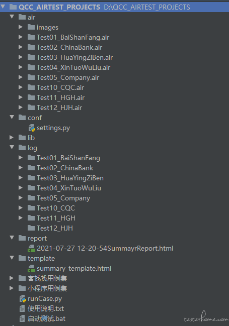Image resolution: width=229 pixels, height=326 pixels.
Task: Expand the lib folder
Action: click(x=12, y=138)
